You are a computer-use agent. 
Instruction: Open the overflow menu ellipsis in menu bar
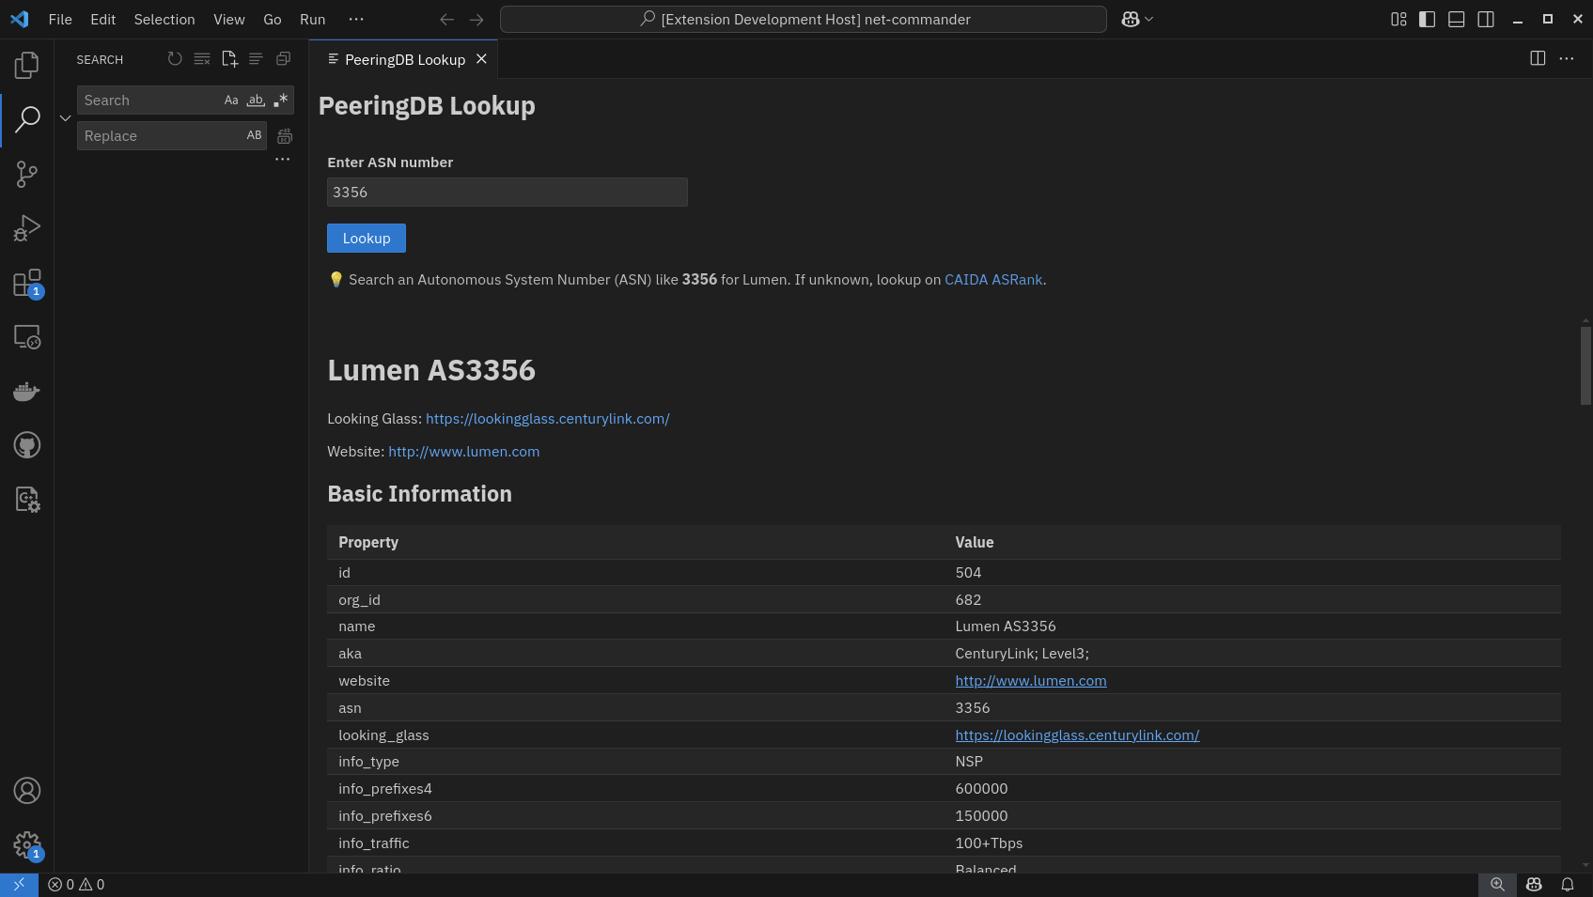[356, 19]
